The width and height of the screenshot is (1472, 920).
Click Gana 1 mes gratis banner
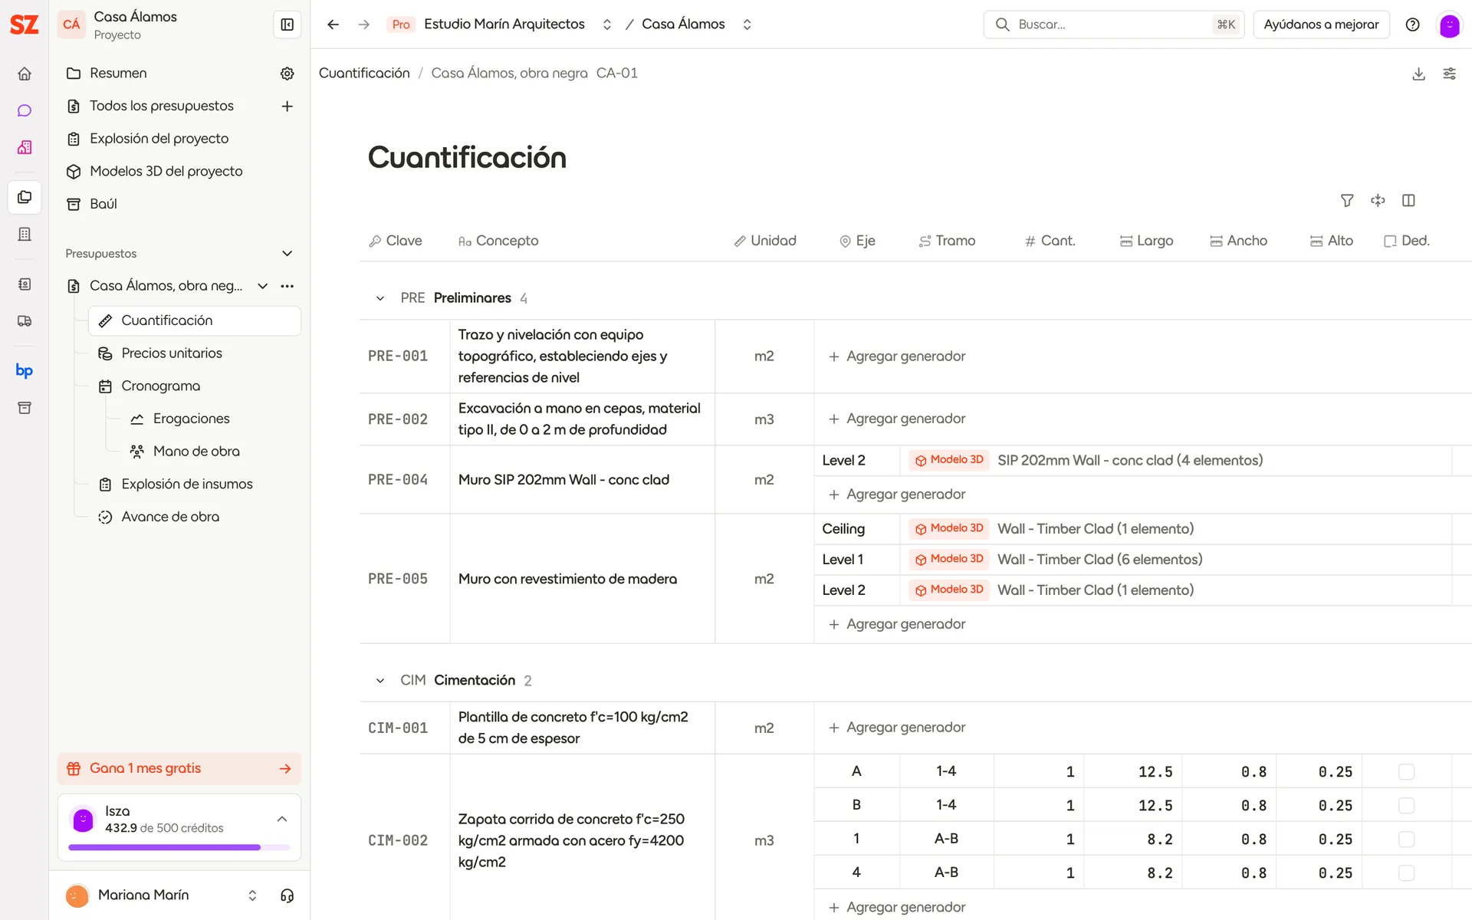coord(179,769)
